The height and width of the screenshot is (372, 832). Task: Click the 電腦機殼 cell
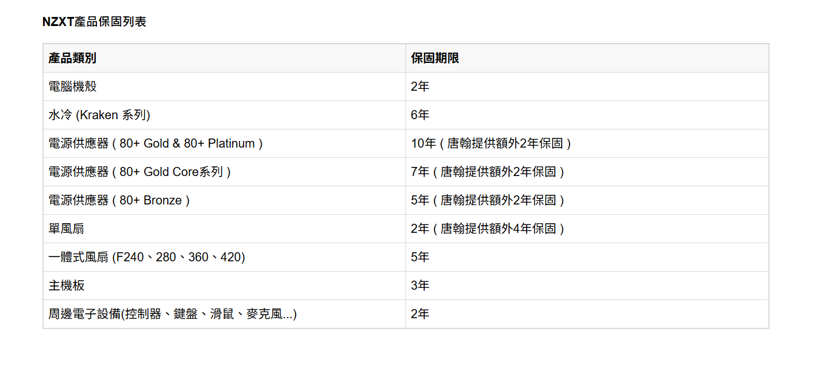73,86
